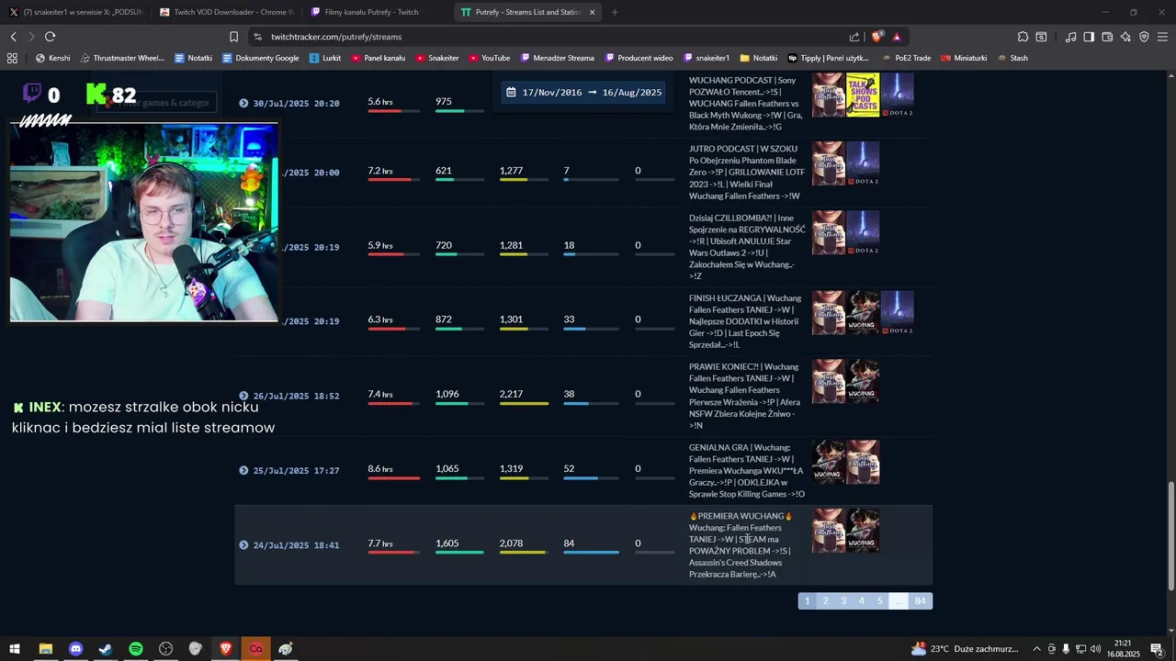Go to page 4 of the stream list
This screenshot has height=661, width=1176.
[861, 600]
